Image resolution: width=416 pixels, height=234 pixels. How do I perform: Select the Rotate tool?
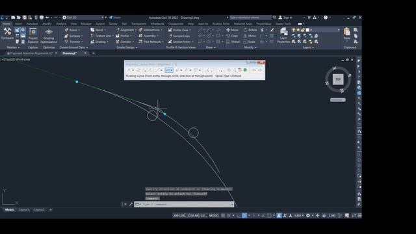[x=250, y=30]
